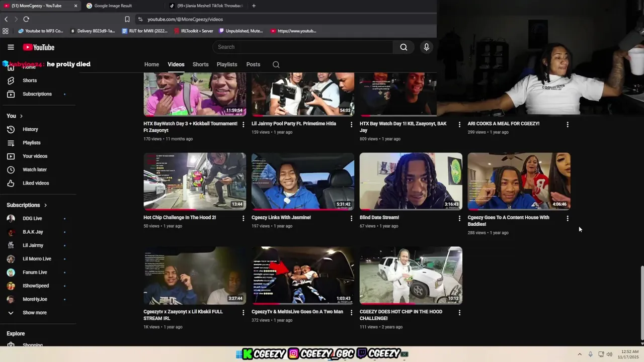This screenshot has height=362, width=644.
Task: Open IRLToolkit Server bookmark
Action: click(x=193, y=31)
